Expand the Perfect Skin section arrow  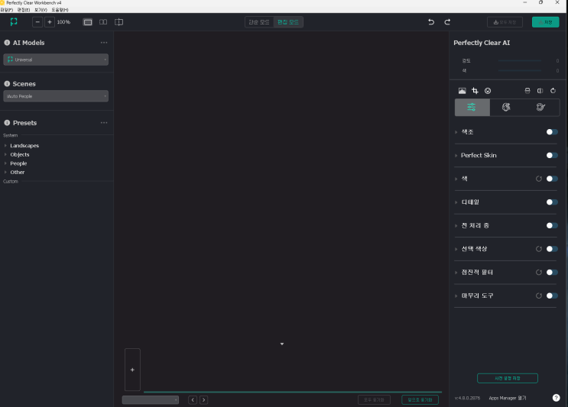(456, 156)
